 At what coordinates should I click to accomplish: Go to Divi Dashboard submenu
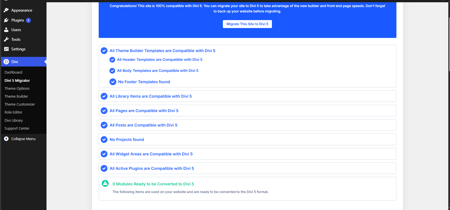tap(13, 72)
